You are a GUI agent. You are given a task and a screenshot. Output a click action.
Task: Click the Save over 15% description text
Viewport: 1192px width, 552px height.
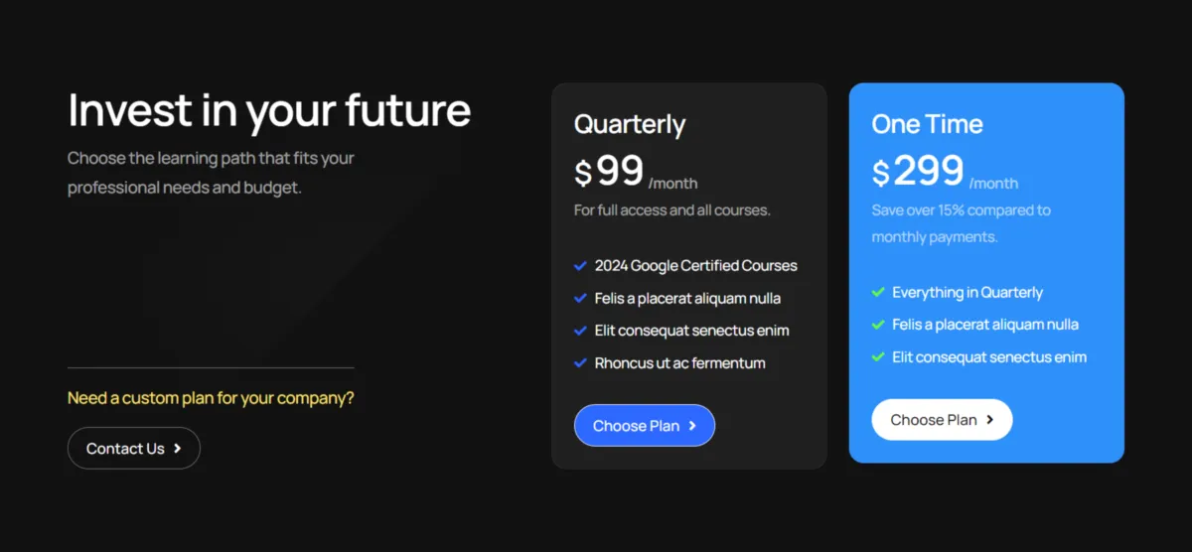point(961,223)
